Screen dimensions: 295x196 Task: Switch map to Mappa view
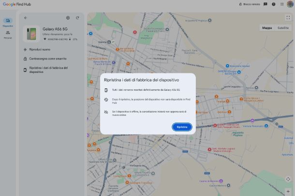267,28
